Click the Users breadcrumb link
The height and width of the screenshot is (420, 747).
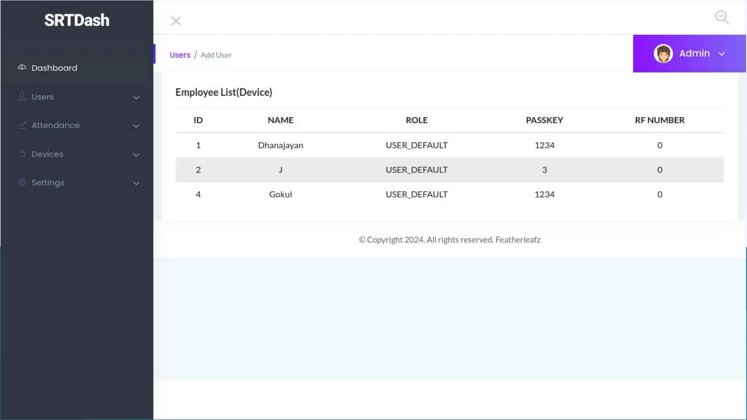pyautogui.click(x=180, y=55)
